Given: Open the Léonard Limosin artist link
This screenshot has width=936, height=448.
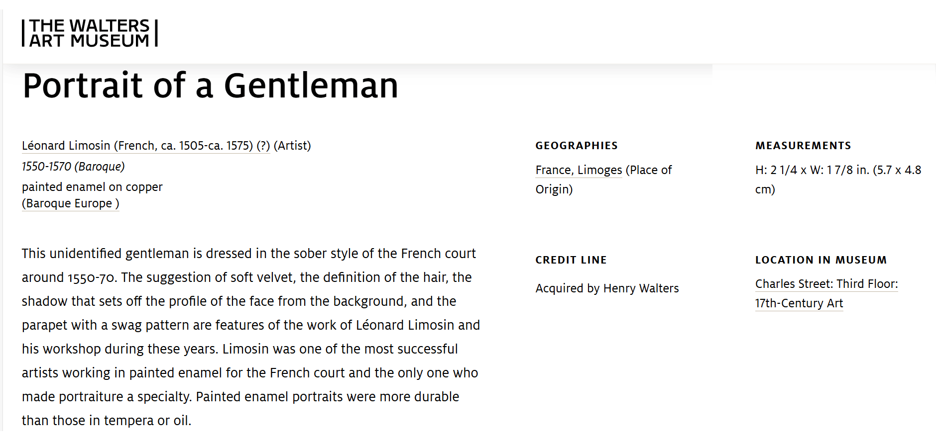Looking at the screenshot, I should coord(146,146).
